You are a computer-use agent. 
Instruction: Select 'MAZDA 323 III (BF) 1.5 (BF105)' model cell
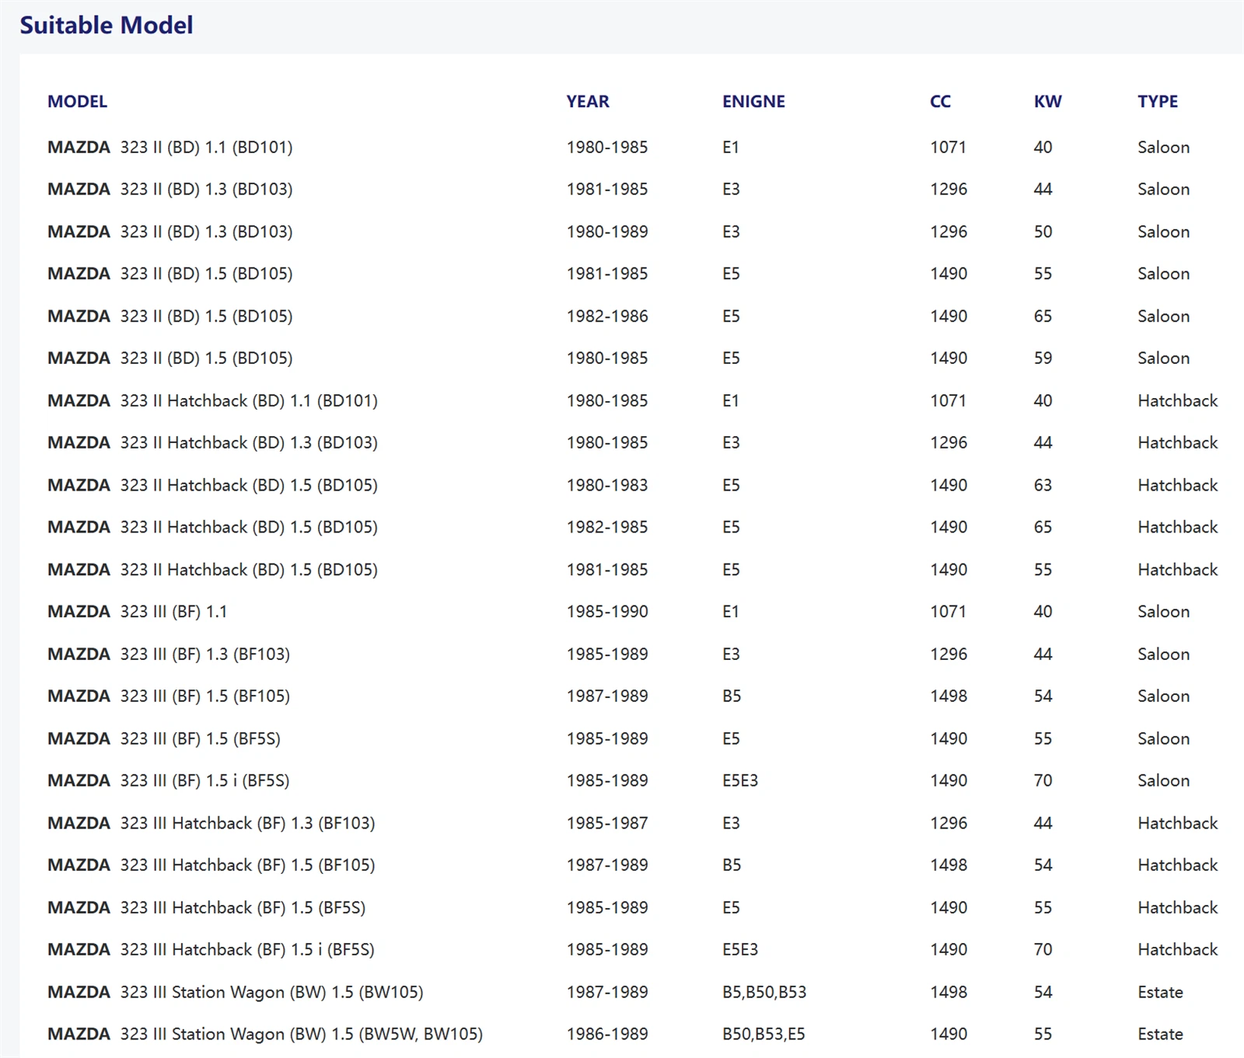[169, 696]
